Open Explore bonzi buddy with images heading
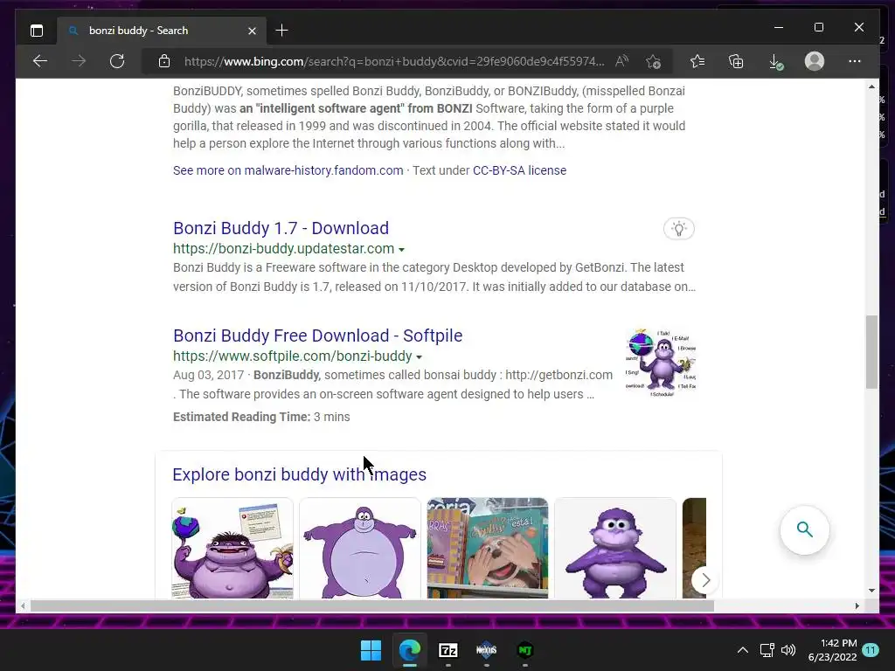 [x=299, y=474]
